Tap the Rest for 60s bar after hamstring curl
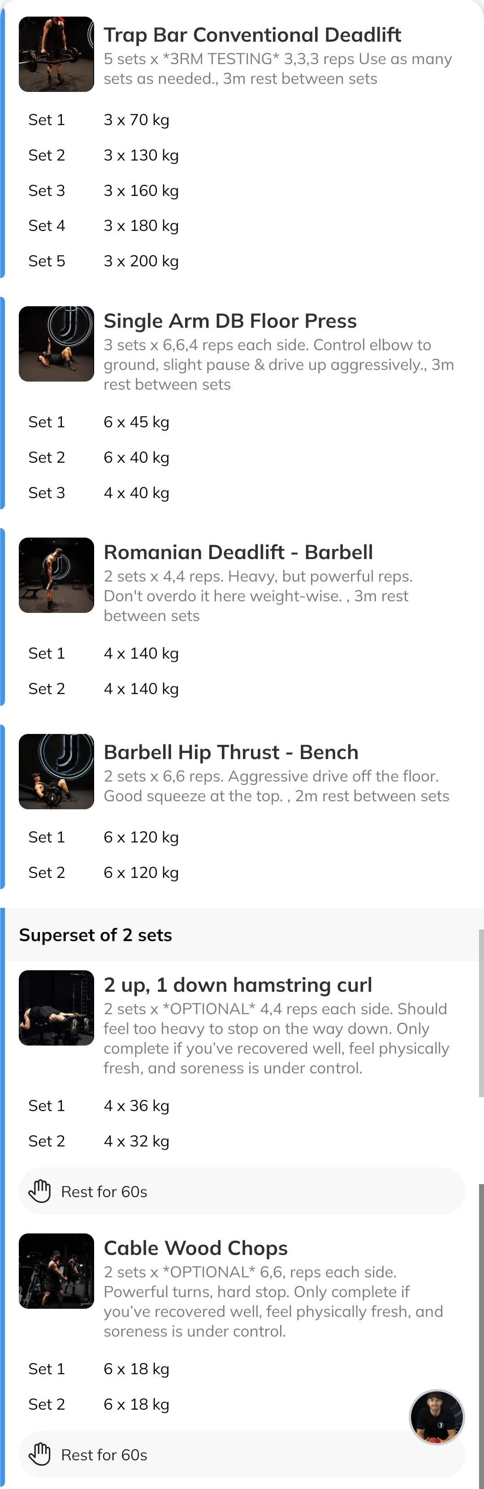 click(242, 1191)
